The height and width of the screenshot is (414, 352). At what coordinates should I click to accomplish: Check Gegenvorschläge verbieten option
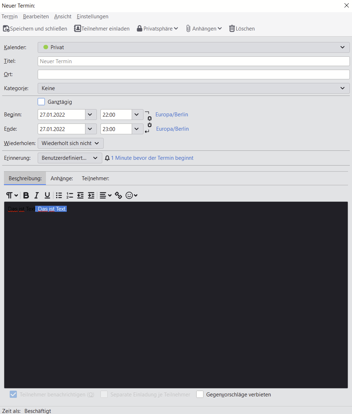point(200,394)
